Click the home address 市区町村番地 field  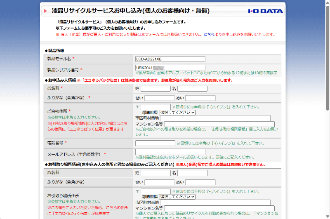pos(215,118)
